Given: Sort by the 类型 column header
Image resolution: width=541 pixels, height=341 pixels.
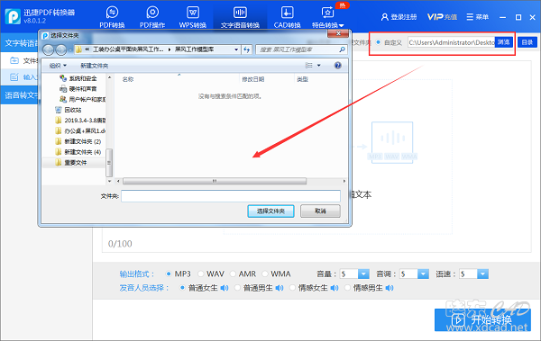Looking at the screenshot, I should click(302, 79).
